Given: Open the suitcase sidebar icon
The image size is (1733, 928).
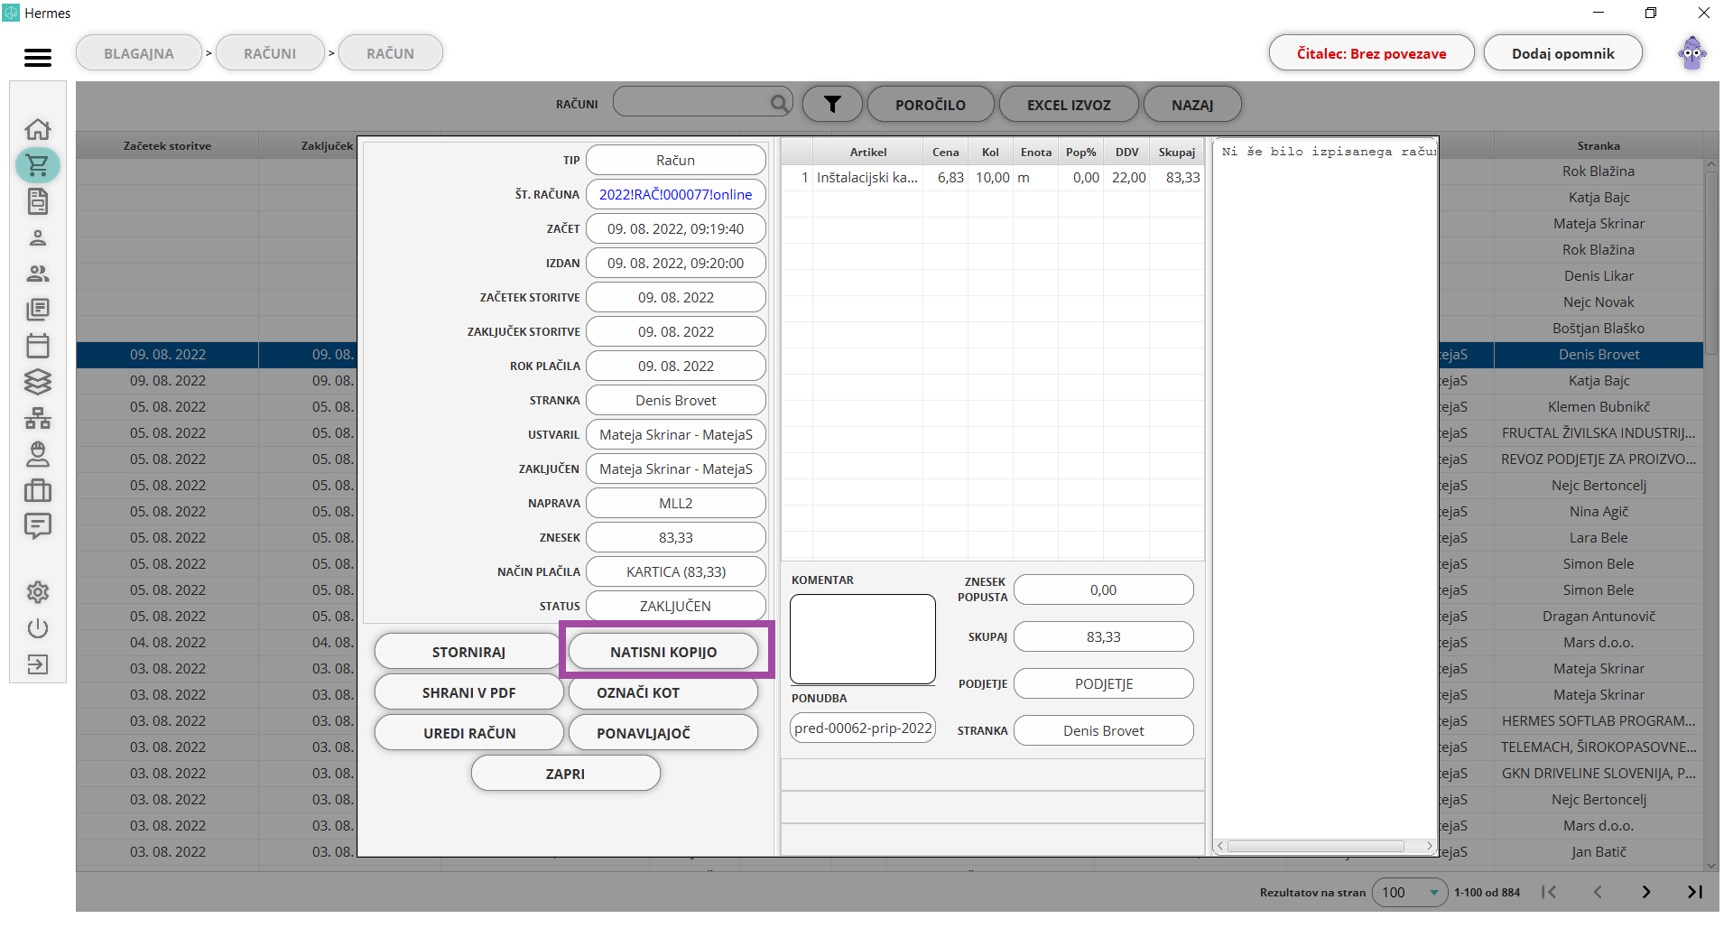Looking at the screenshot, I should click(x=38, y=490).
